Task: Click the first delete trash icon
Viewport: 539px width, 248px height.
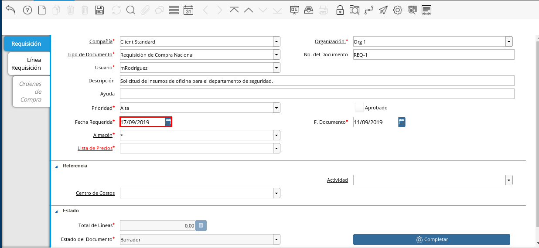Action: 71,10
